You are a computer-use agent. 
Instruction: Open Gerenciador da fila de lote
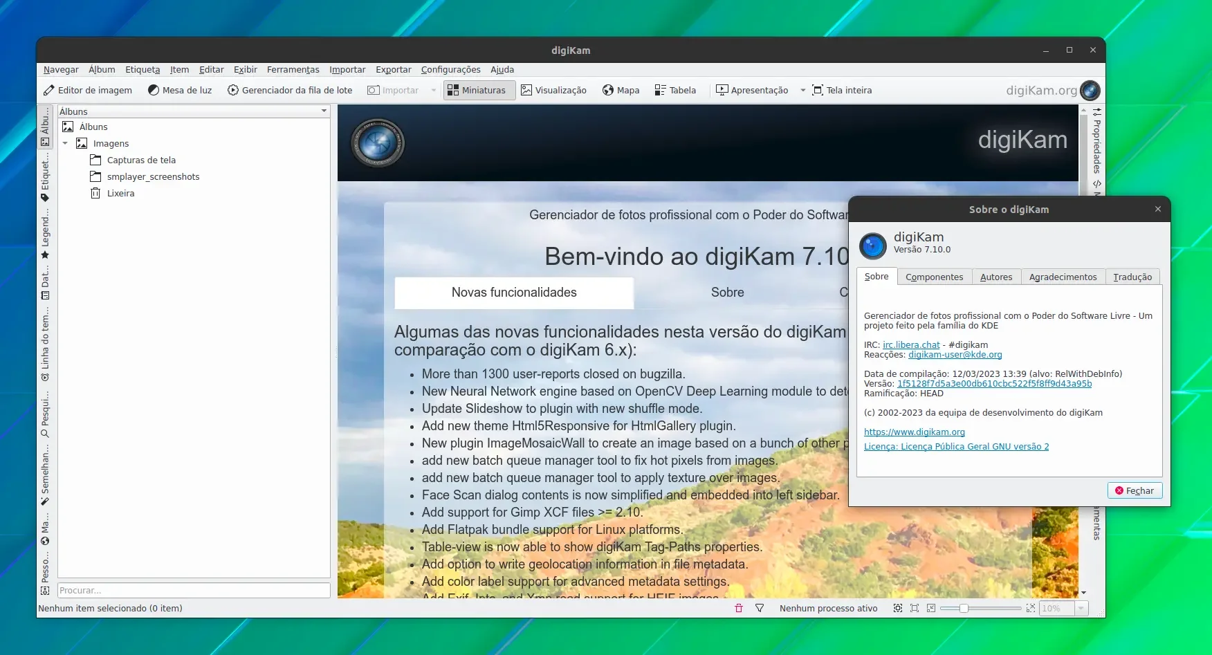pos(290,91)
